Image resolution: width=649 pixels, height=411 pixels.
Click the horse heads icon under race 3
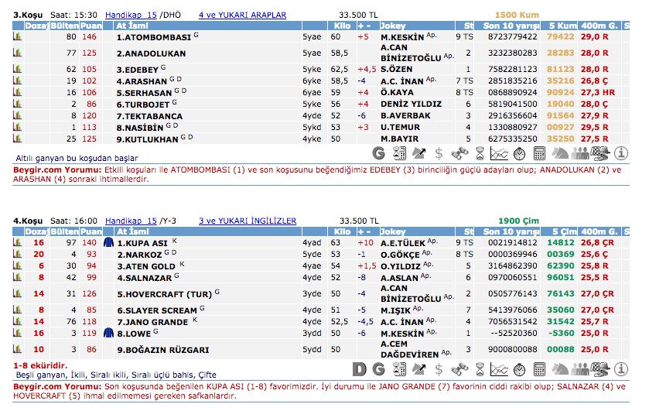pyautogui.click(x=560, y=153)
